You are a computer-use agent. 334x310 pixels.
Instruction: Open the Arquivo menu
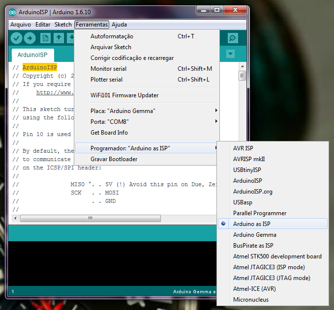(21, 25)
